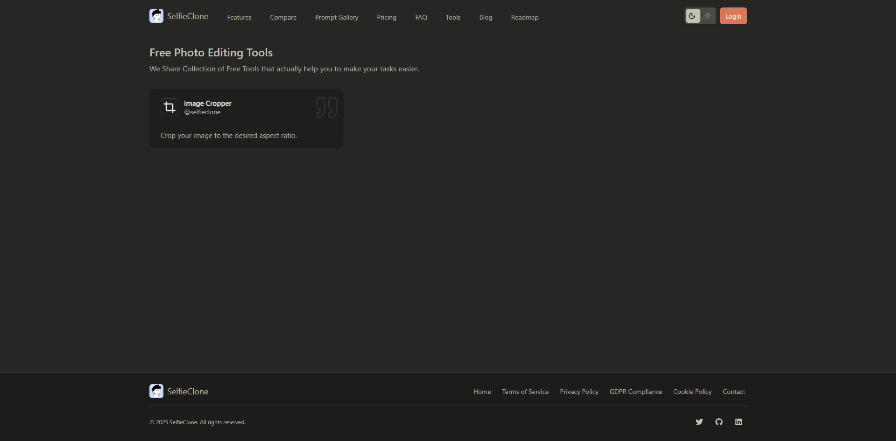Open the Features menu item
This screenshot has height=441, width=896.
point(239,17)
